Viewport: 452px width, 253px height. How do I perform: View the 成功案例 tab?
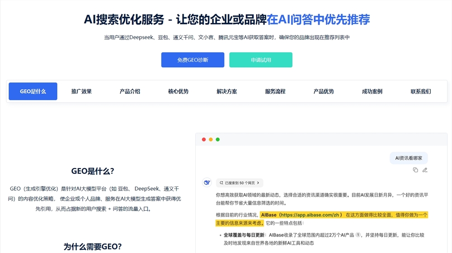372,92
